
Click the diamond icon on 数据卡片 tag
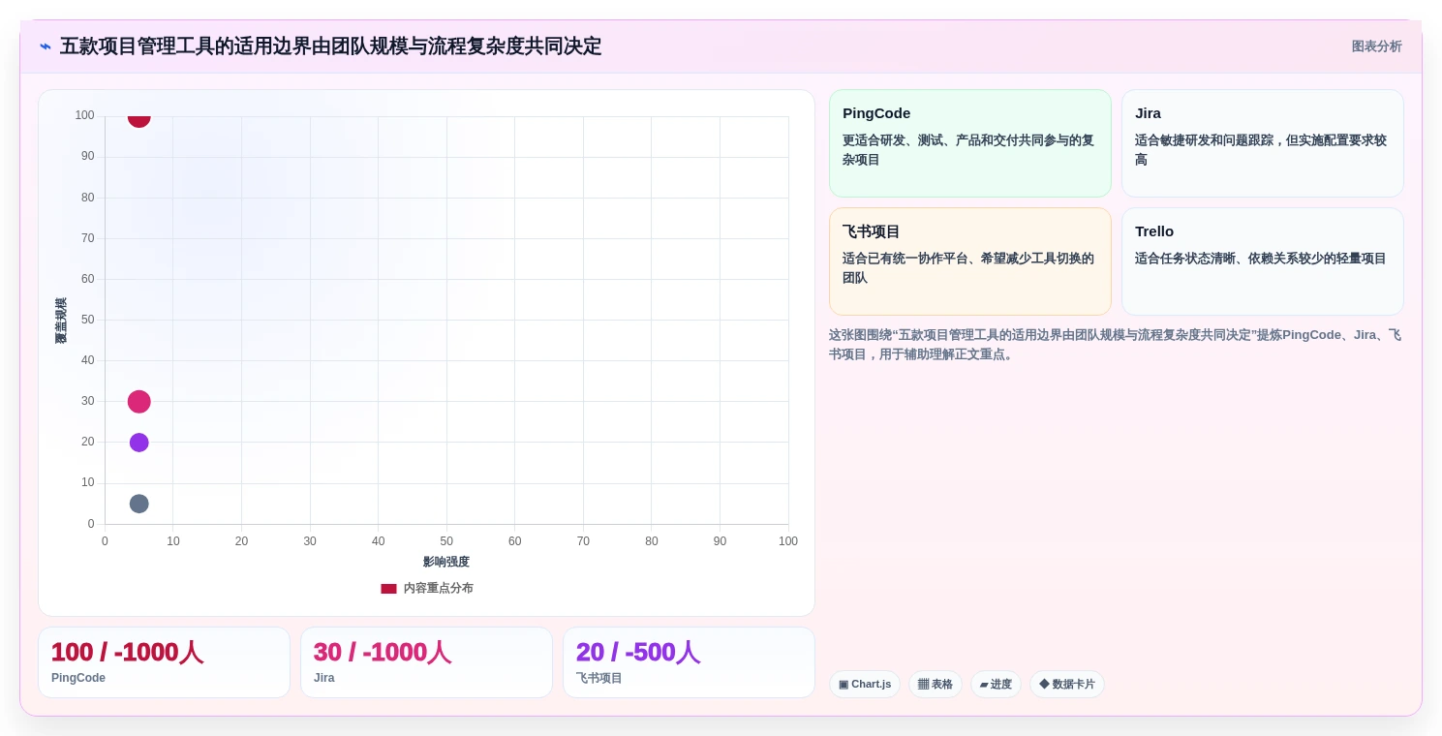pyautogui.click(x=1044, y=684)
